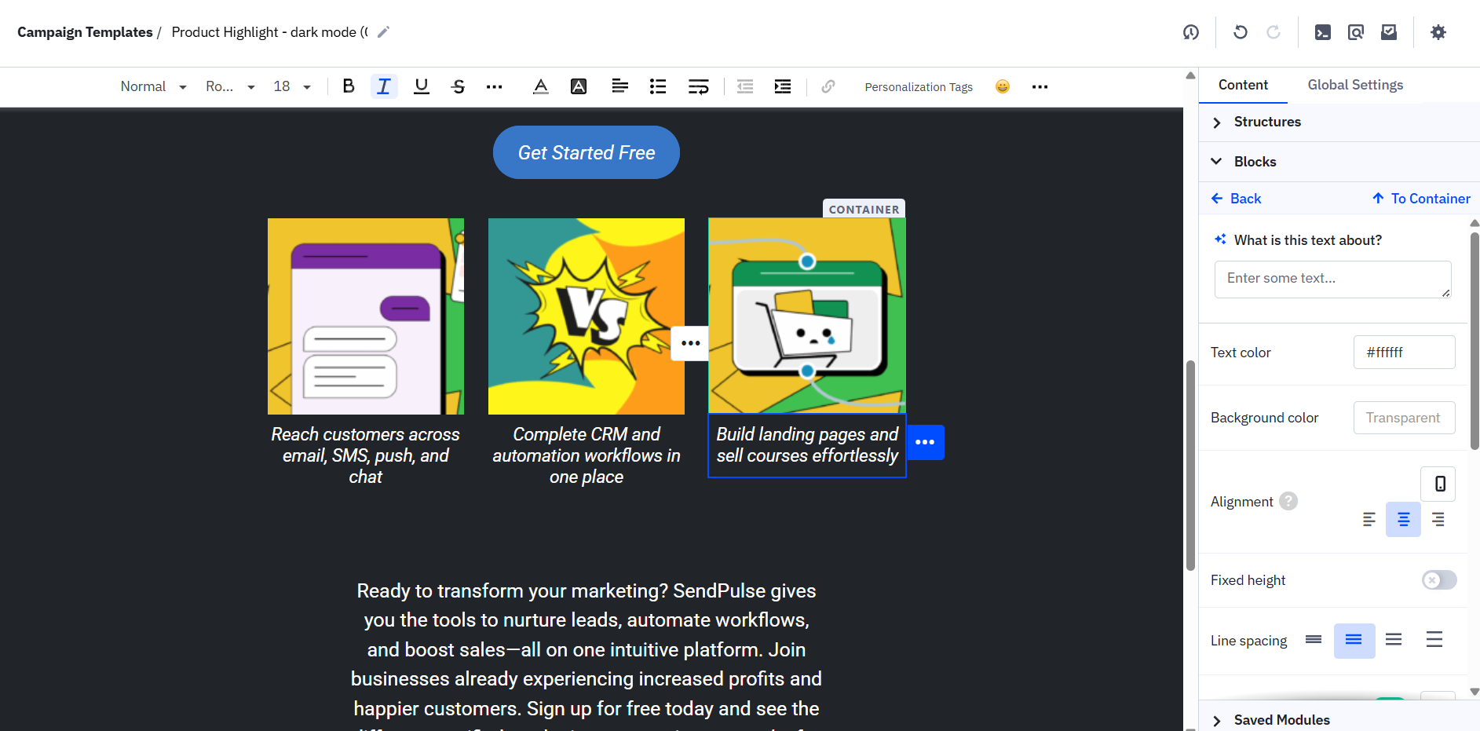
Task: Click the Get Started Free button
Action: [x=587, y=152]
